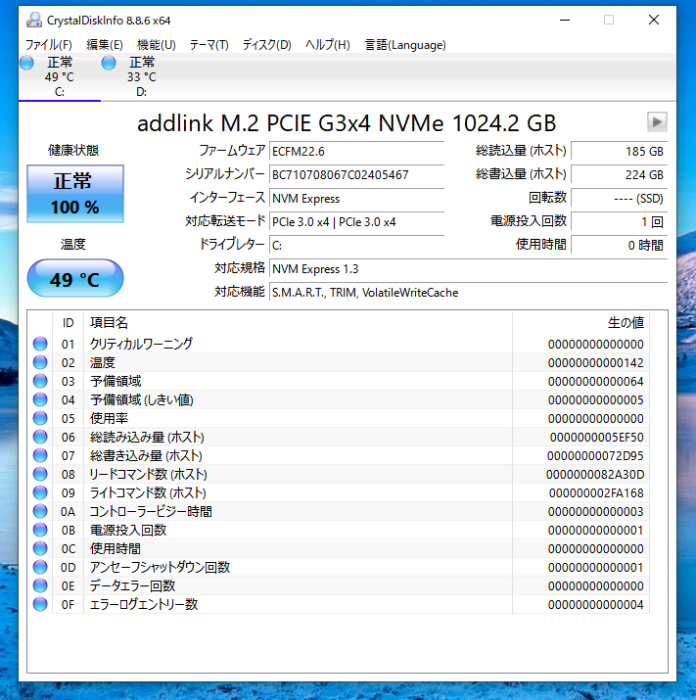Select the D: drive status orb
The image size is (696, 700).
pyautogui.click(x=109, y=64)
